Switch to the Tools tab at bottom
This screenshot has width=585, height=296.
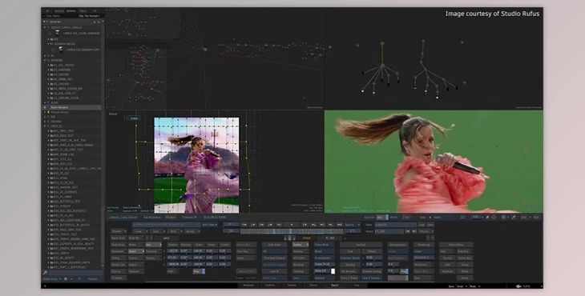click(357, 286)
